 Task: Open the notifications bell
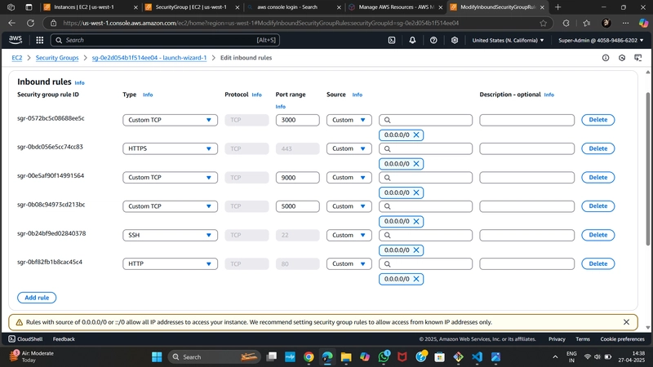click(412, 40)
